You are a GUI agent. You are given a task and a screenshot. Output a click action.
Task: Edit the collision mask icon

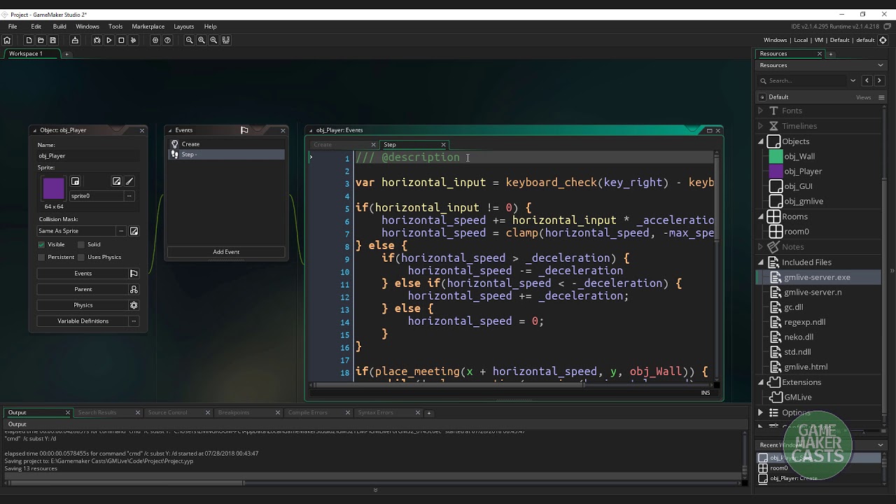pos(134,231)
